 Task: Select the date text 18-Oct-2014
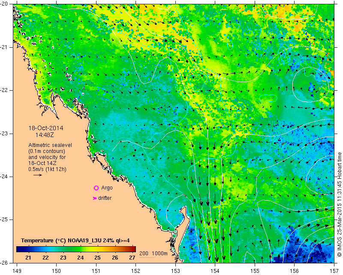tap(46, 128)
